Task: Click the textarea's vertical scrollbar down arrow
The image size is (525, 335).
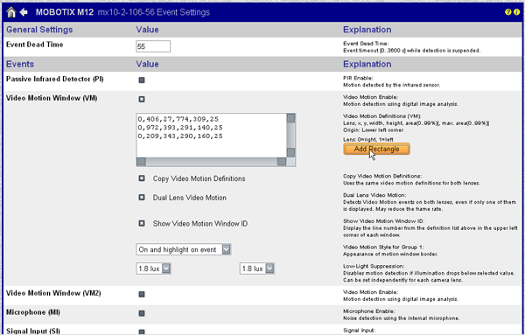Action: point(291,152)
